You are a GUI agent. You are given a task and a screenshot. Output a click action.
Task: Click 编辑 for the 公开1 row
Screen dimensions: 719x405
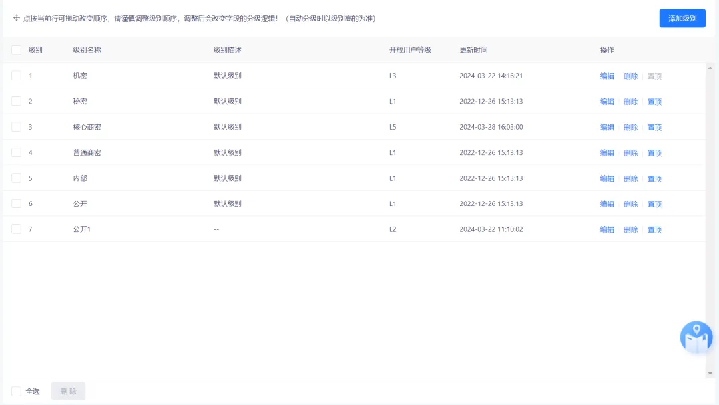point(607,229)
